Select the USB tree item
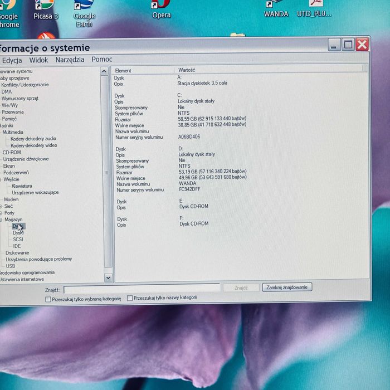The width and height of the screenshot is (390, 390). [x=11, y=266]
